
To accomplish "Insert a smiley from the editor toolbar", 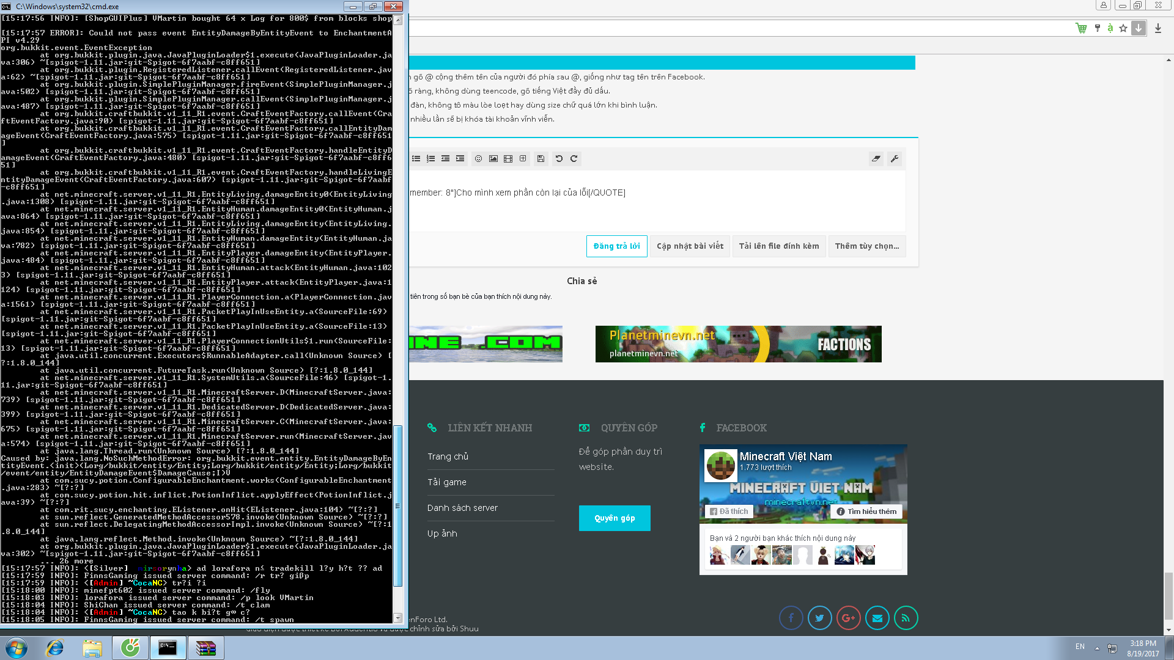I will (478, 159).
